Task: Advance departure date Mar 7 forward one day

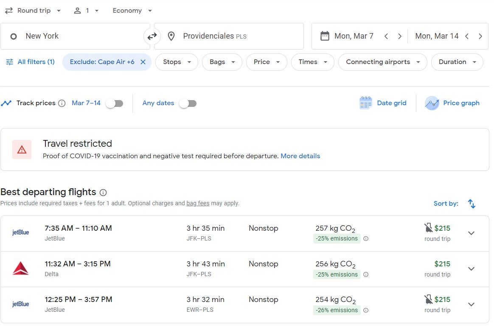Action: [399, 36]
